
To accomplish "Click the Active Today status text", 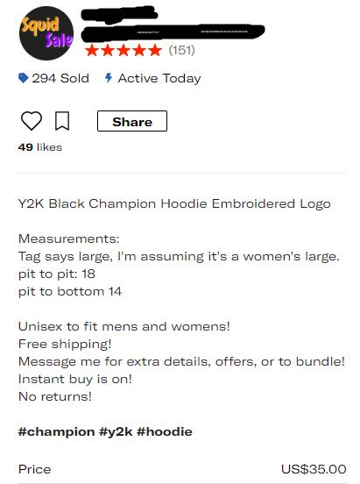I will (159, 78).
